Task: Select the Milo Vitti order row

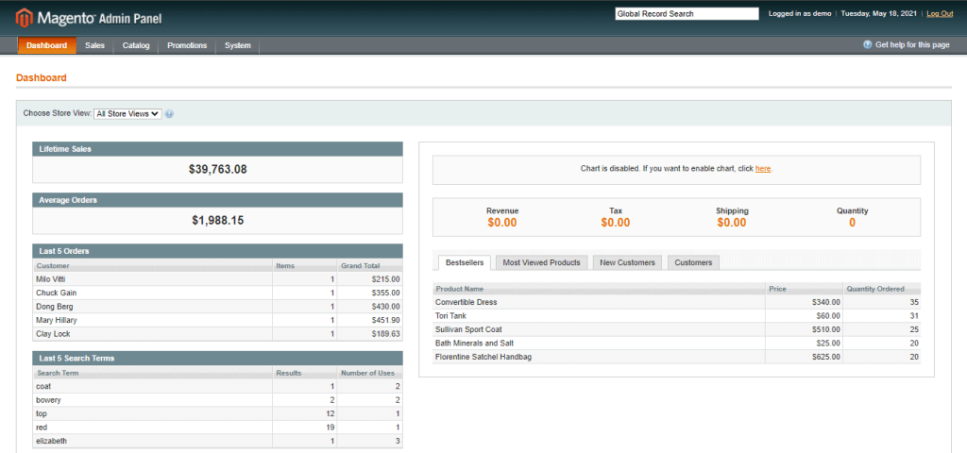Action: pyautogui.click(x=217, y=279)
